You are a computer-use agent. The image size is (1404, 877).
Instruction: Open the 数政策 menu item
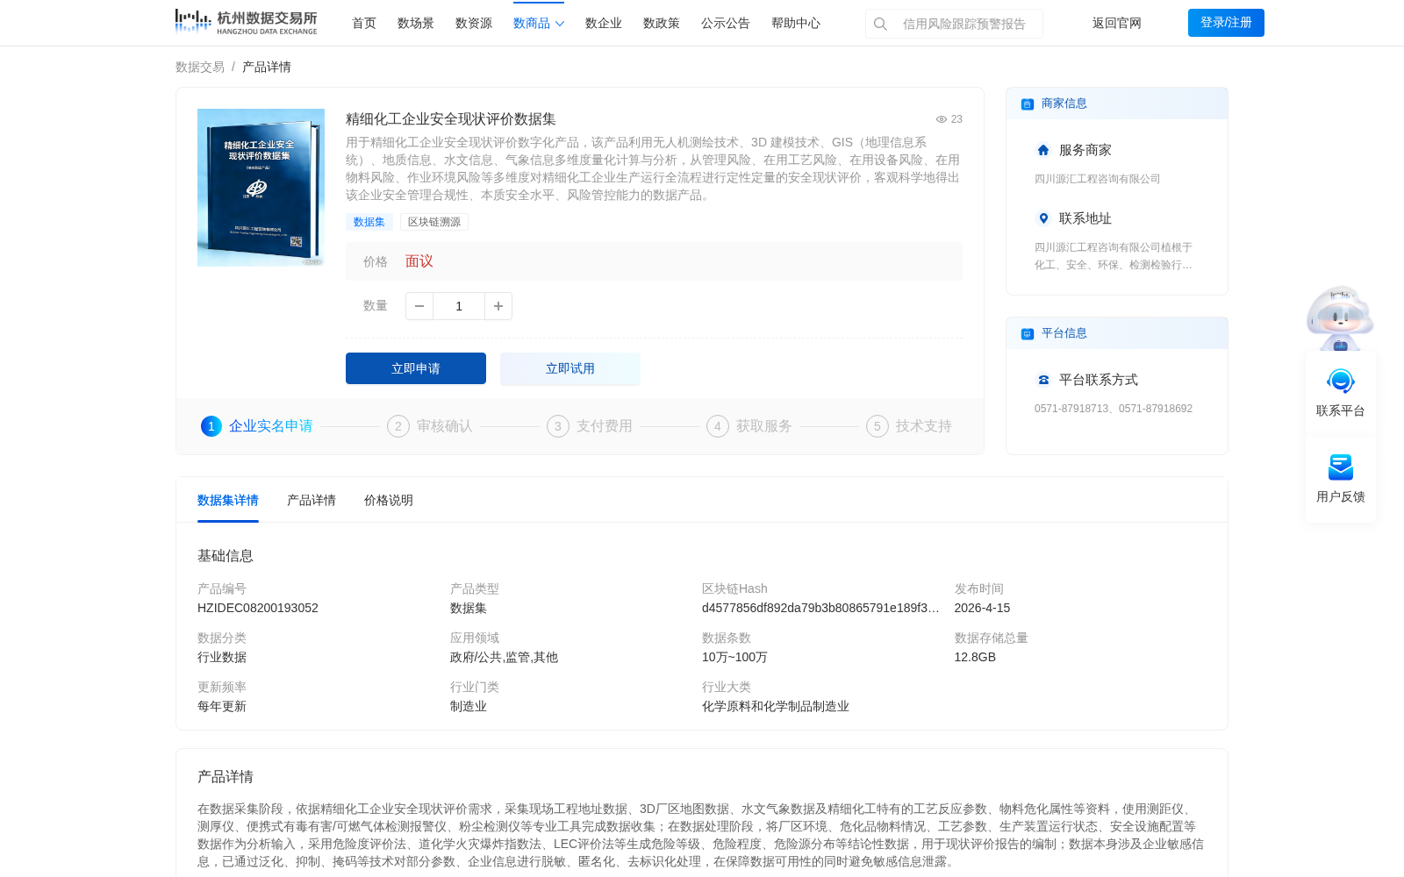[662, 23]
